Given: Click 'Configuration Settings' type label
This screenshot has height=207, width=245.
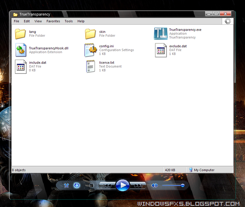Looking at the screenshot, I should pyautogui.click(x=116, y=50).
